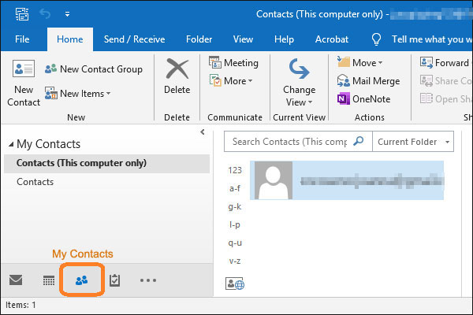This screenshot has height=315, width=473.
Task: Open more navigation options ellipsis
Action: tap(148, 280)
